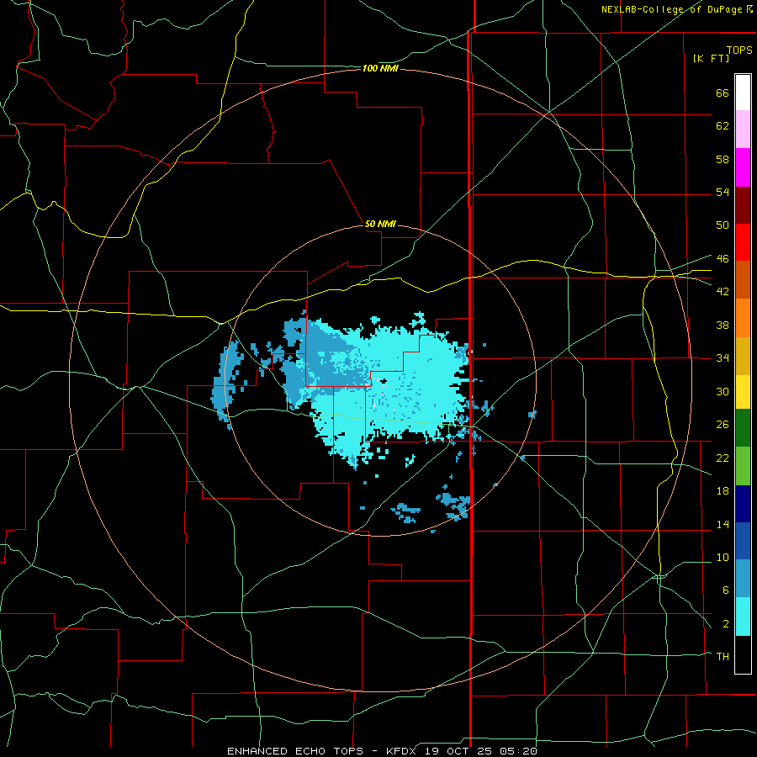Image resolution: width=757 pixels, height=757 pixels.
Task: Click the legend value 6
Action: 725,590
